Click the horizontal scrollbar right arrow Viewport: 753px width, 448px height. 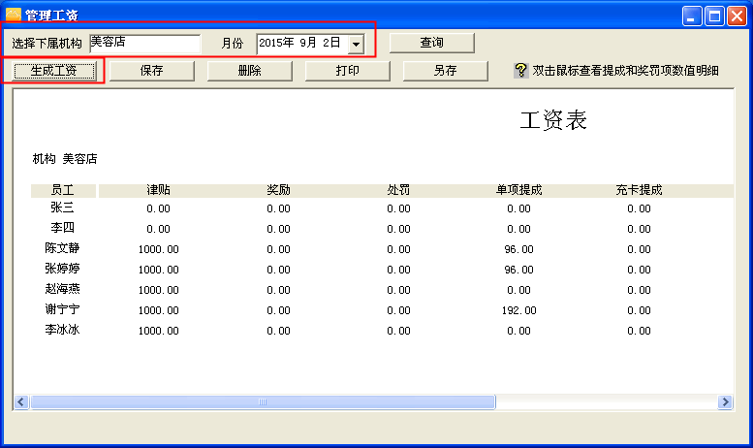pos(725,401)
